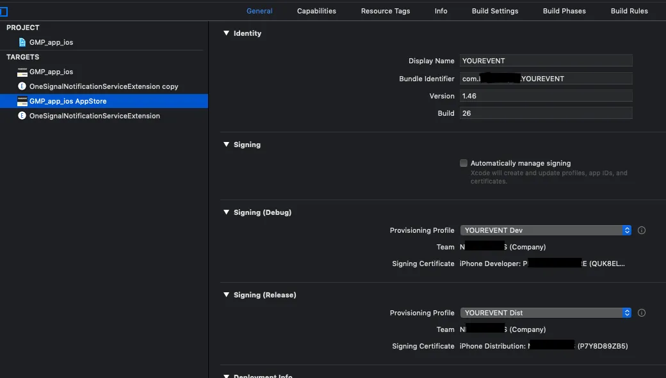
Task: Click info icon beside YOUREVENT Dev profile
Action: click(x=642, y=230)
